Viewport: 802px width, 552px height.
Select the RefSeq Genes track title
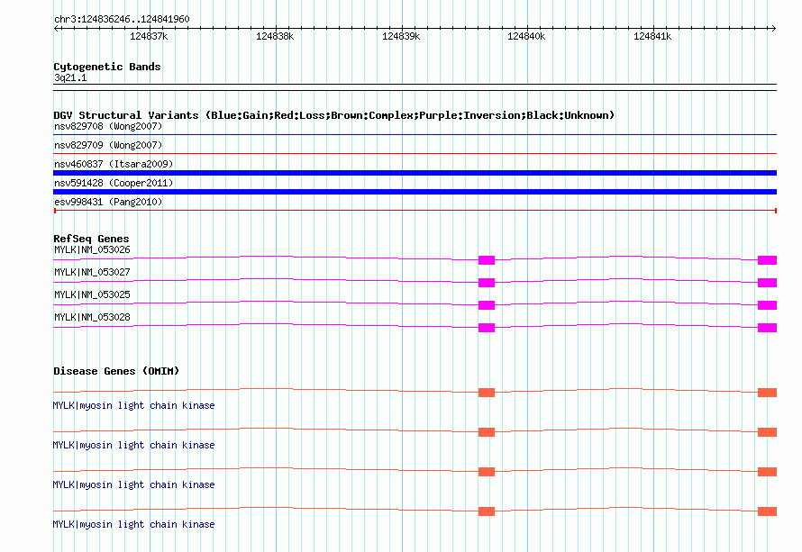pos(91,239)
